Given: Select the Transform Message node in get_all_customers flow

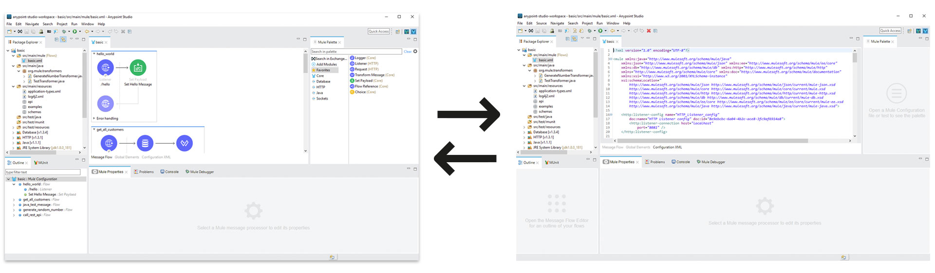Looking at the screenshot, I should click(x=185, y=143).
